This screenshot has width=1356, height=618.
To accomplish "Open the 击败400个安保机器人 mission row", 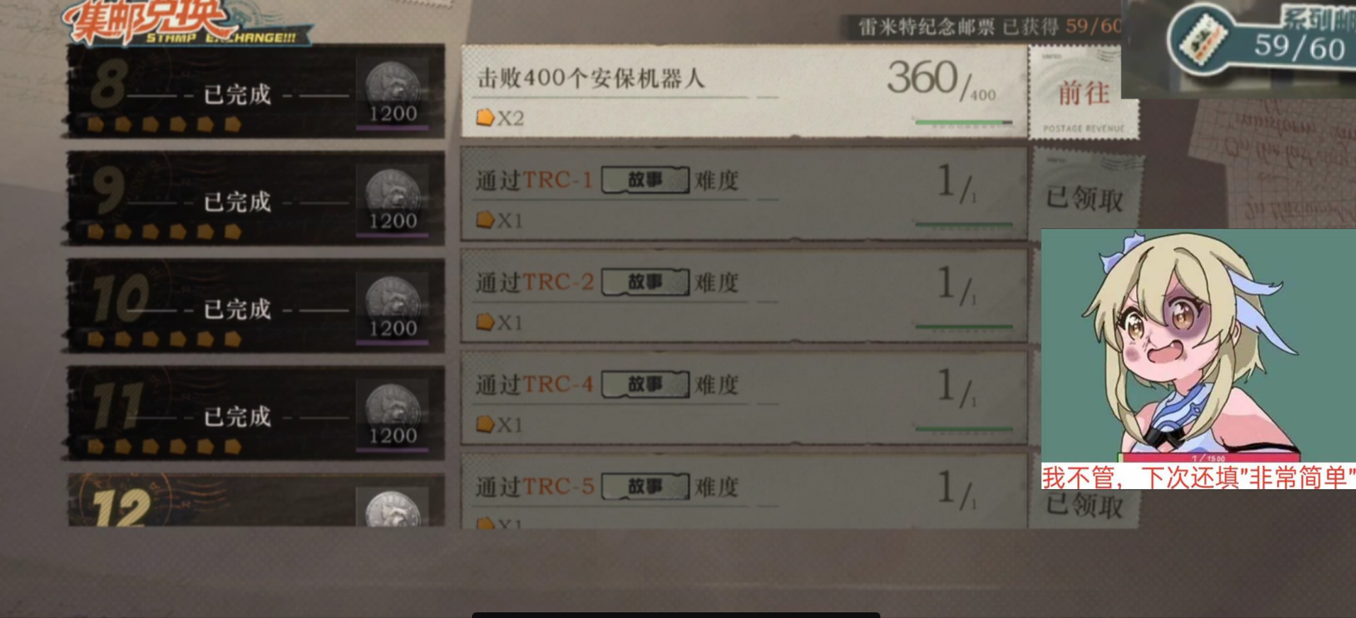I will pyautogui.click(x=744, y=91).
